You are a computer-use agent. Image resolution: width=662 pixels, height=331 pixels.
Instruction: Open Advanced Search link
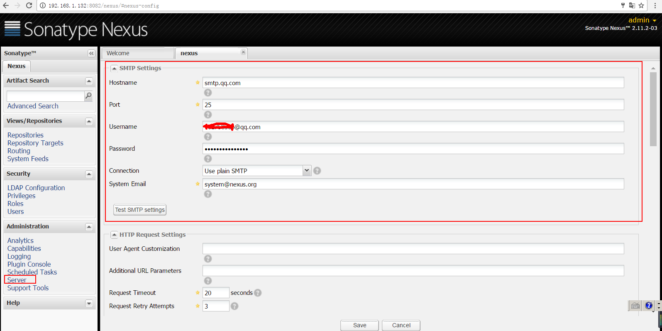(33, 106)
